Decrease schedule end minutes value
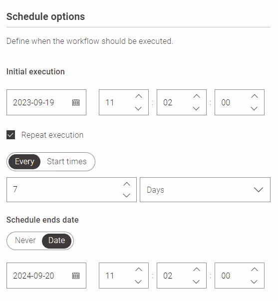This screenshot has width=278, height=301. (x=197, y=282)
